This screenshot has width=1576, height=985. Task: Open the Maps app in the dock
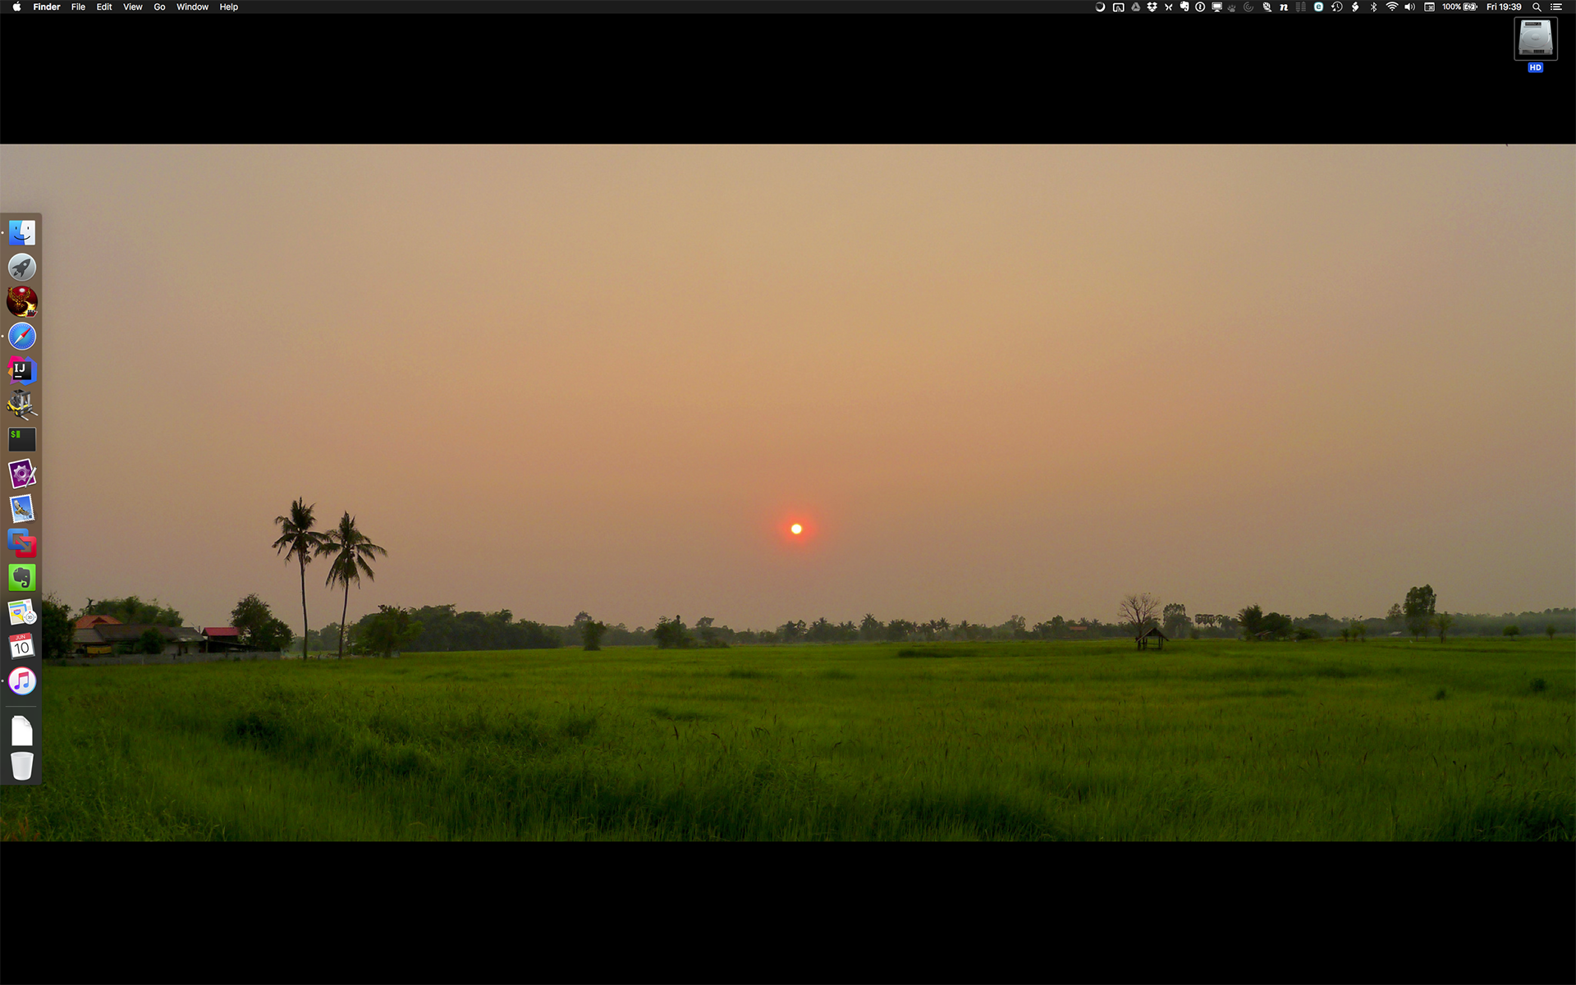click(22, 612)
